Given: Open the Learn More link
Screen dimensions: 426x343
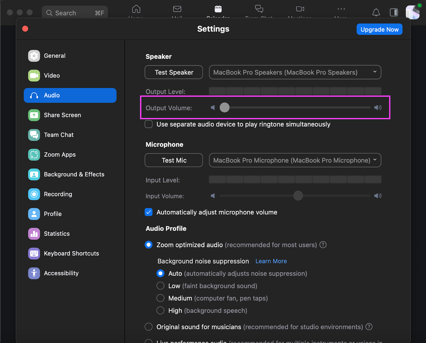Looking at the screenshot, I should click(x=271, y=261).
